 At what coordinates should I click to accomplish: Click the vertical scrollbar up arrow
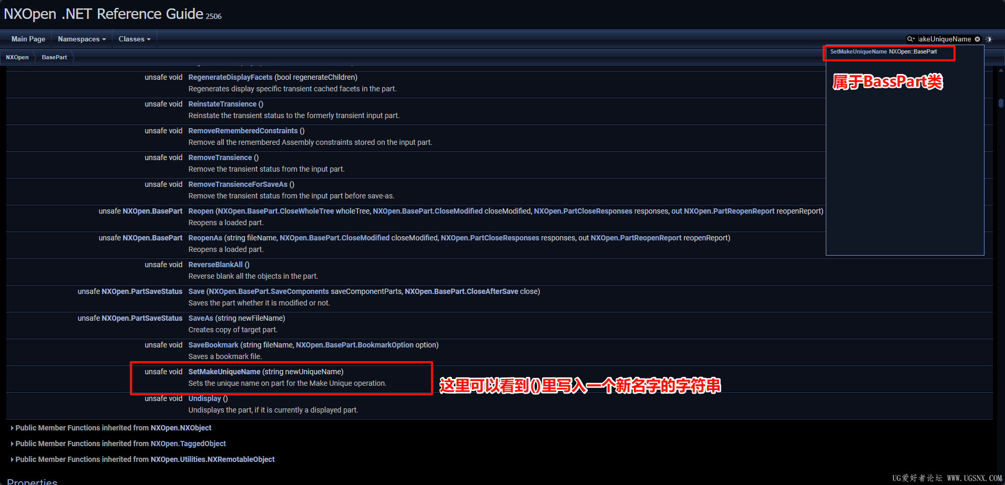tap(1001, 70)
